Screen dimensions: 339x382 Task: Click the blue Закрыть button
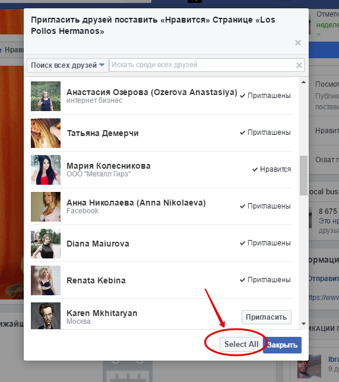coord(282,345)
